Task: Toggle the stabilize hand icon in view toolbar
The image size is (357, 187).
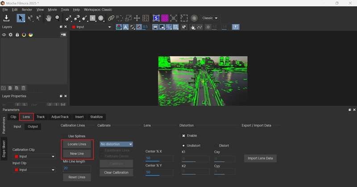Action: (x=193, y=27)
